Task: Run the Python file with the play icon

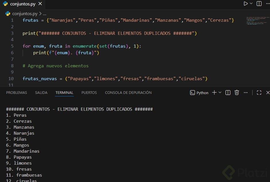Action: [x=246, y=4]
